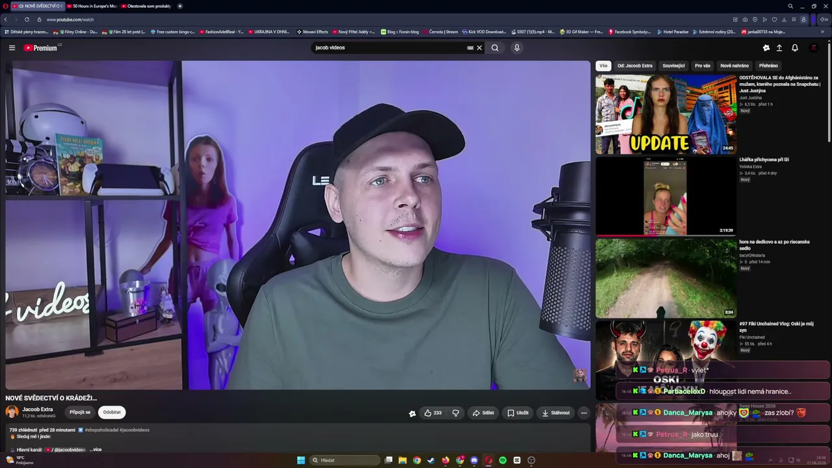Open hore na dedkovo video title

tap(774, 245)
